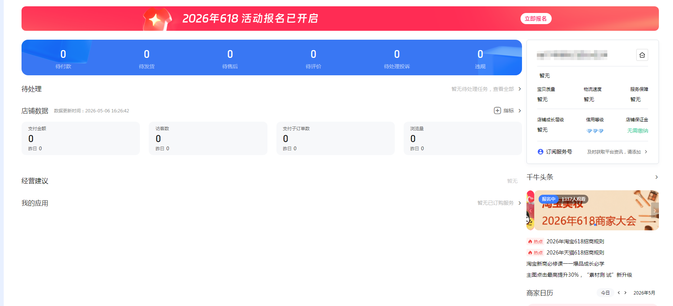
Task: Click the 订阅服务号 user icon
Action: point(541,152)
